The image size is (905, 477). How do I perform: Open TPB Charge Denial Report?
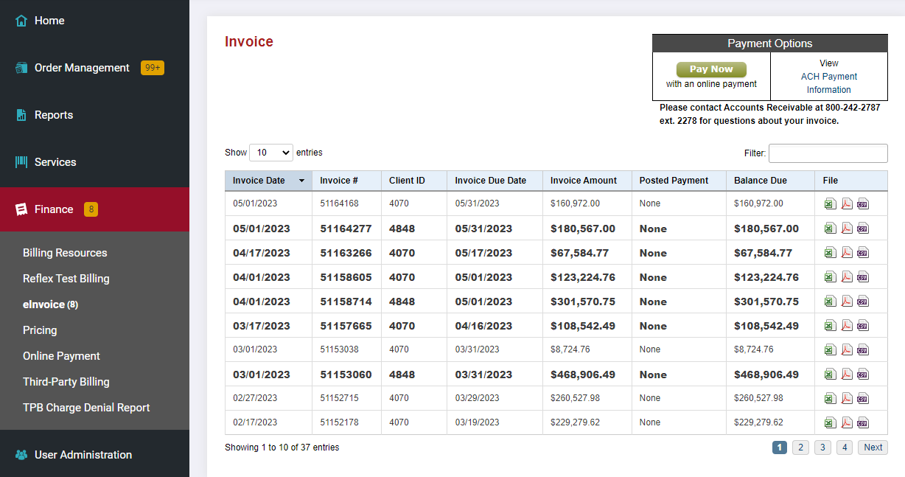click(x=86, y=408)
